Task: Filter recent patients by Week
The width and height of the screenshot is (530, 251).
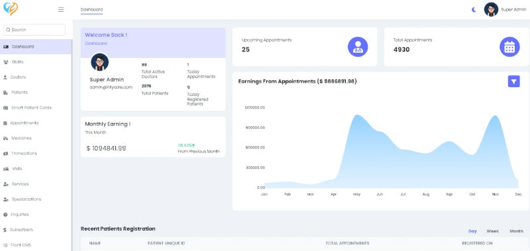Action: 492,231
